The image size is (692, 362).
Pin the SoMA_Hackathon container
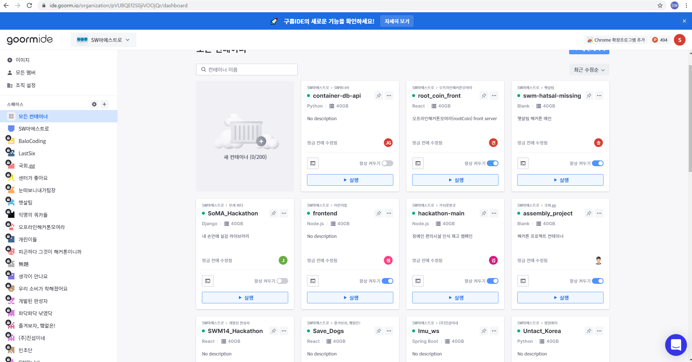point(273,213)
